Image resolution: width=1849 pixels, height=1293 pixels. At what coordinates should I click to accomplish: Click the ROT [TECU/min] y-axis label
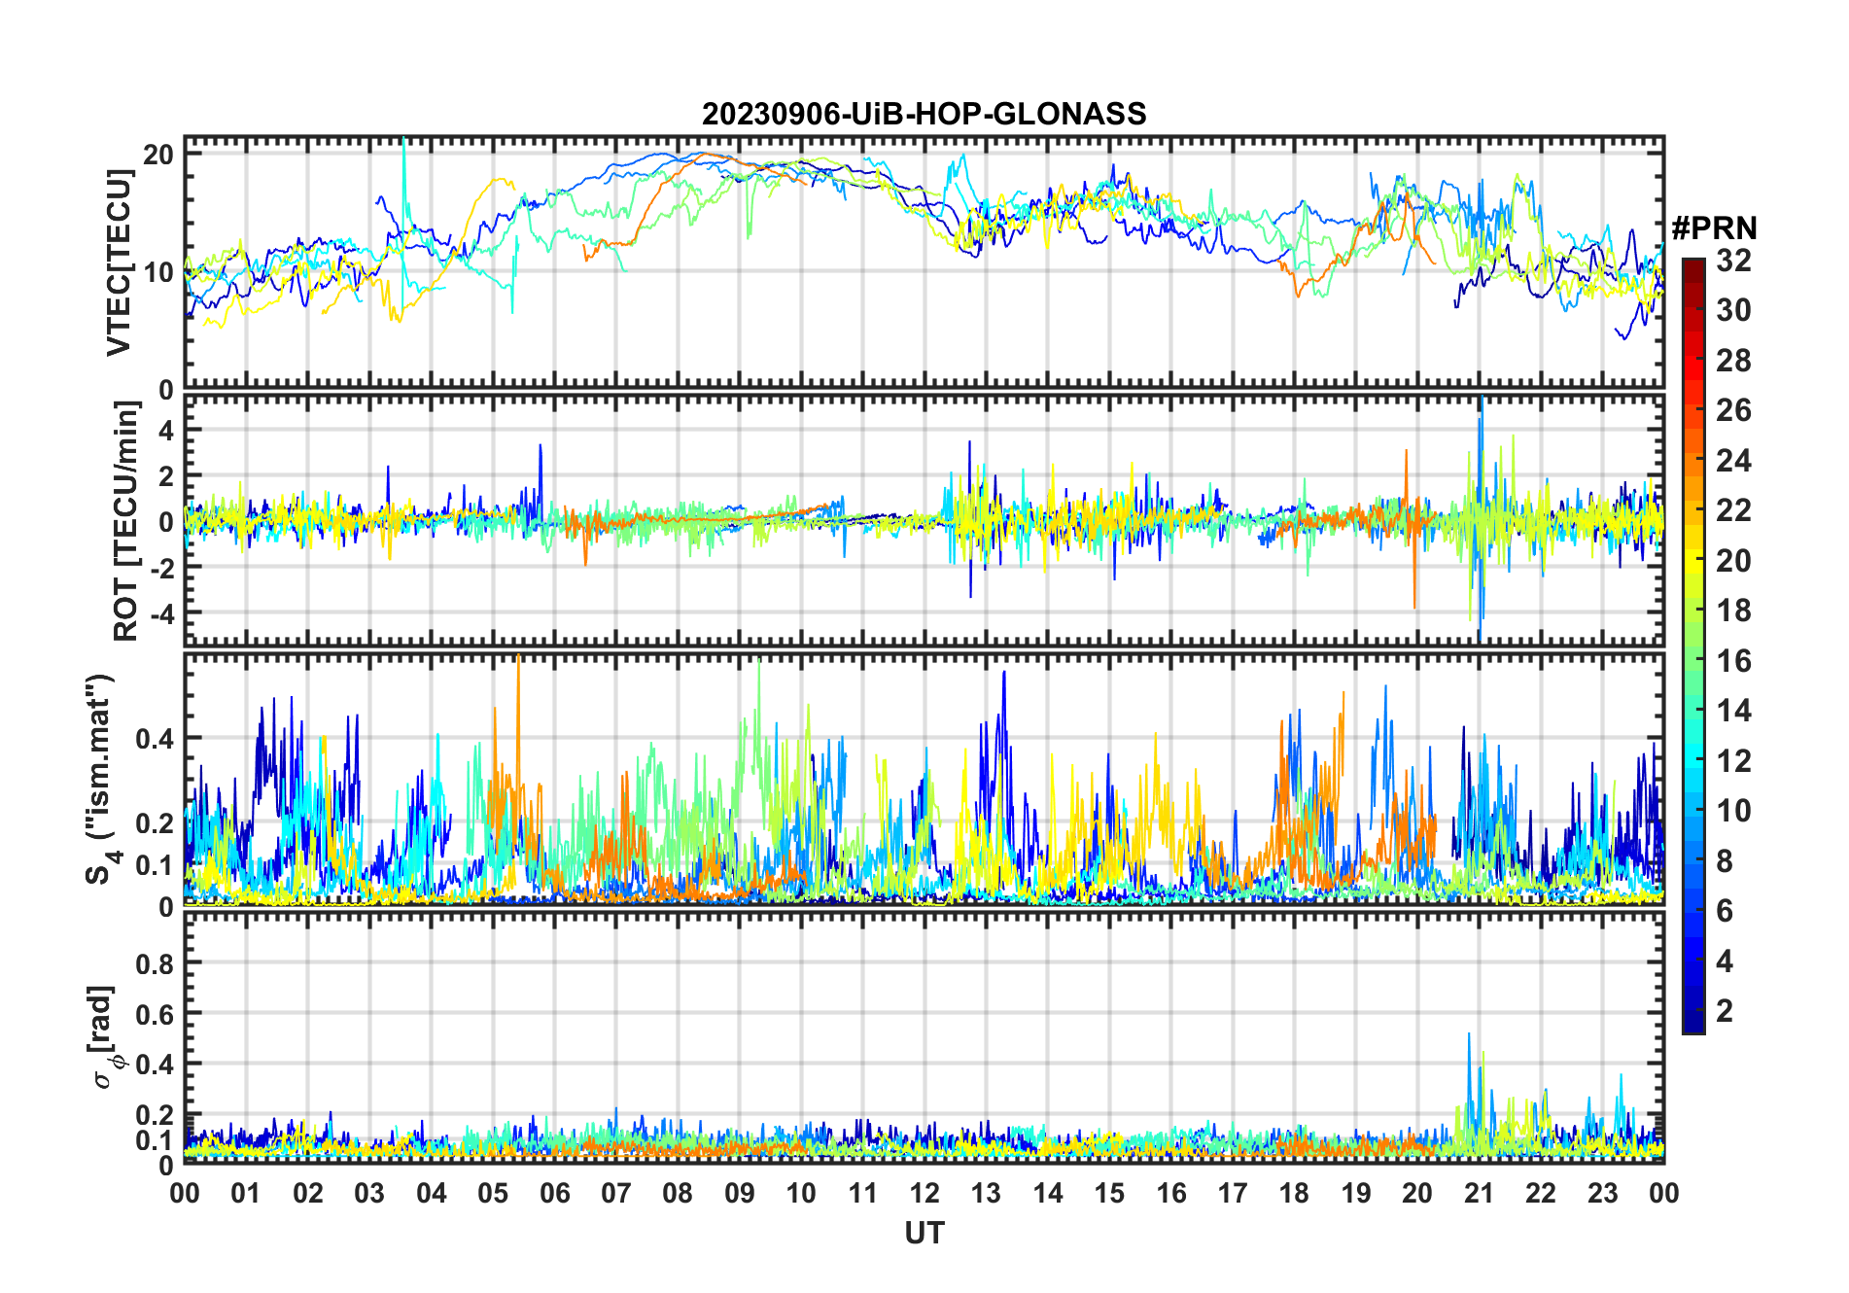pyautogui.click(x=125, y=521)
